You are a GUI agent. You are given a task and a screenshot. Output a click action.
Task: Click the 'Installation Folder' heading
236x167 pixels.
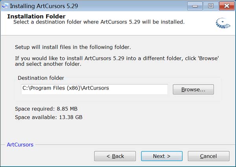37,16
